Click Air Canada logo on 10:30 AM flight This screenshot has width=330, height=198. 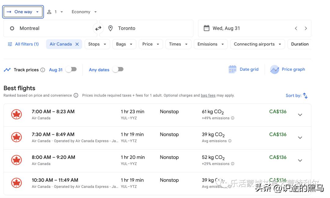click(x=16, y=183)
